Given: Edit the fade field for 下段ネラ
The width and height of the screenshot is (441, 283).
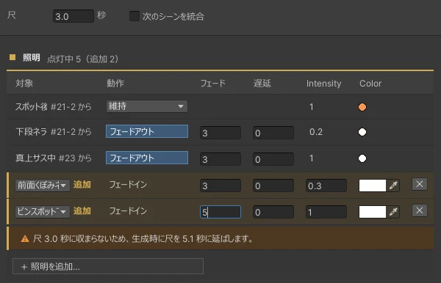Looking at the screenshot, I should (220, 133).
